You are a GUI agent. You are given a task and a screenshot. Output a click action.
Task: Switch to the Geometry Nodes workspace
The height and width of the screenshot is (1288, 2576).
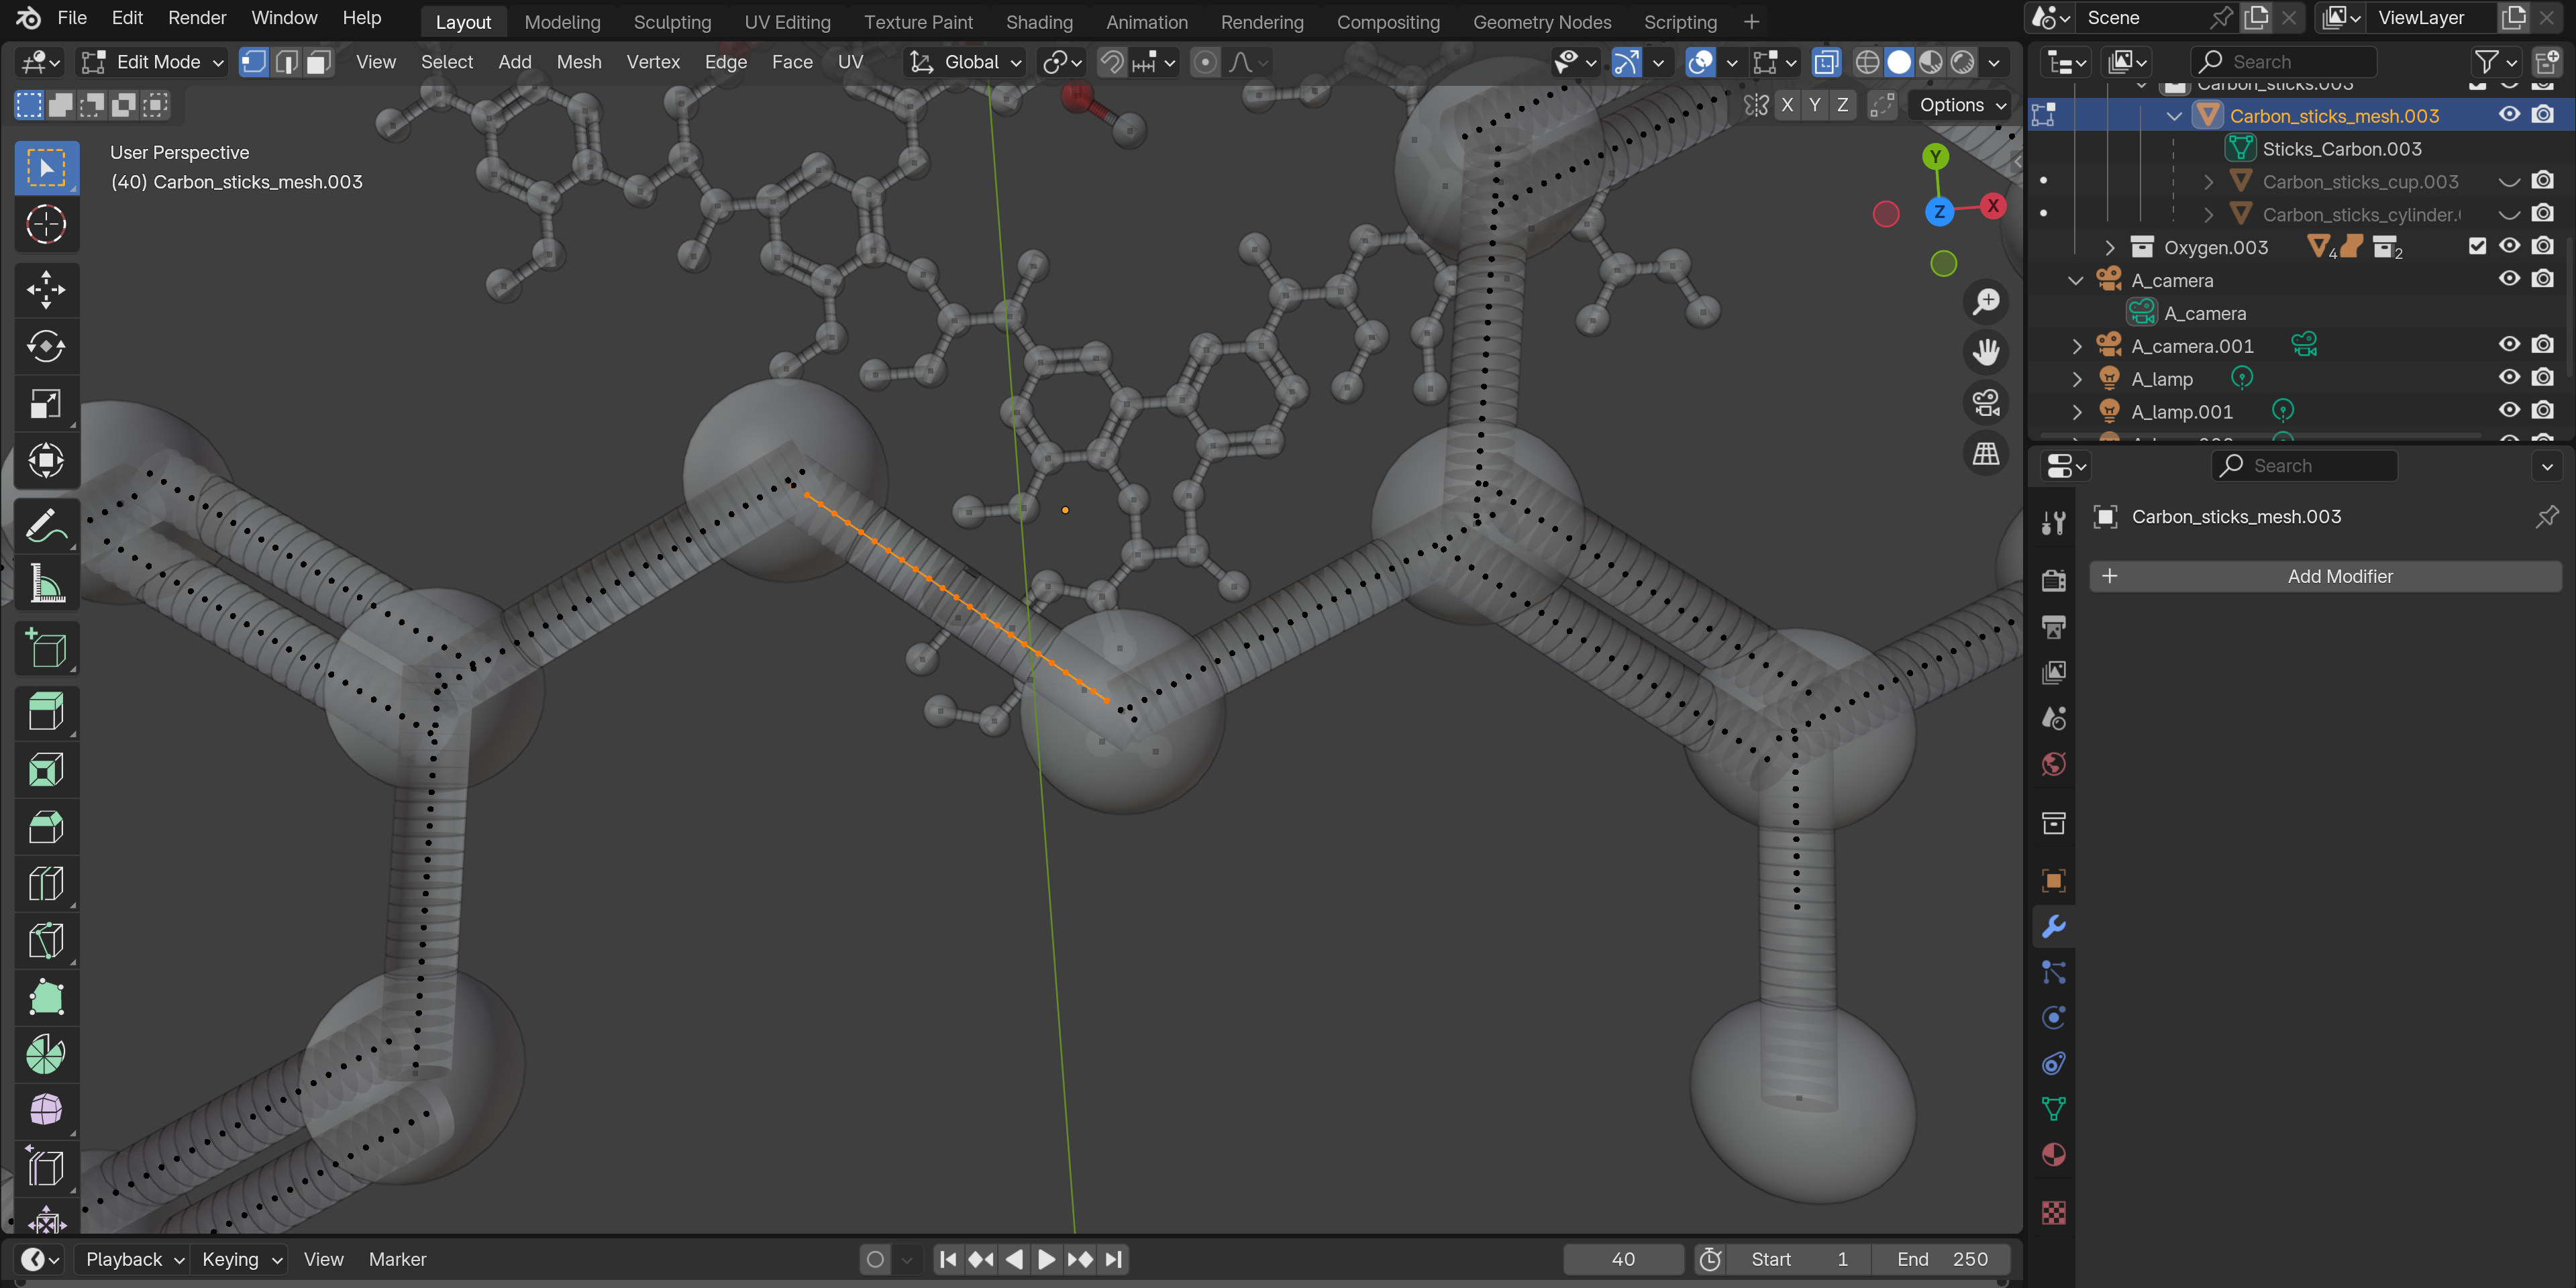pyautogui.click(x=1541, y=21)
